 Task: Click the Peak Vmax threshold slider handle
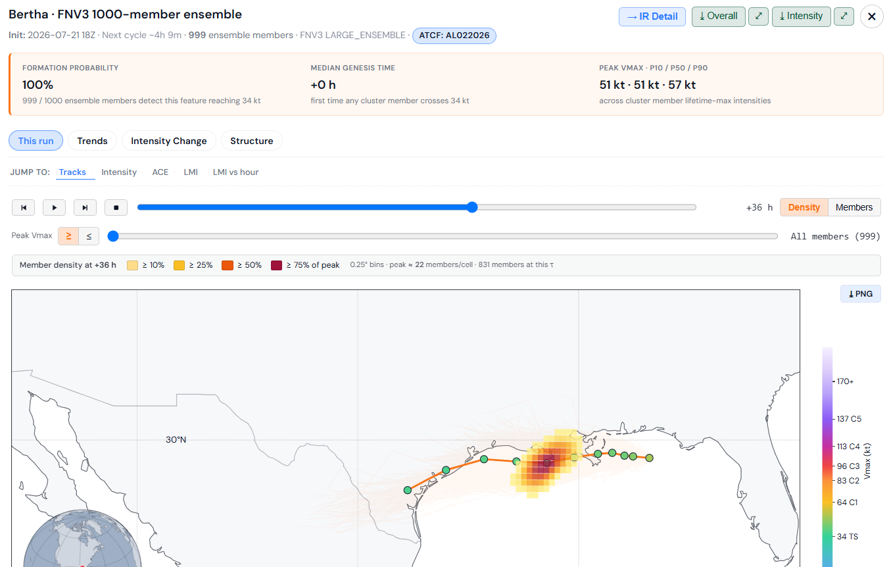click(x=113, y=236)
